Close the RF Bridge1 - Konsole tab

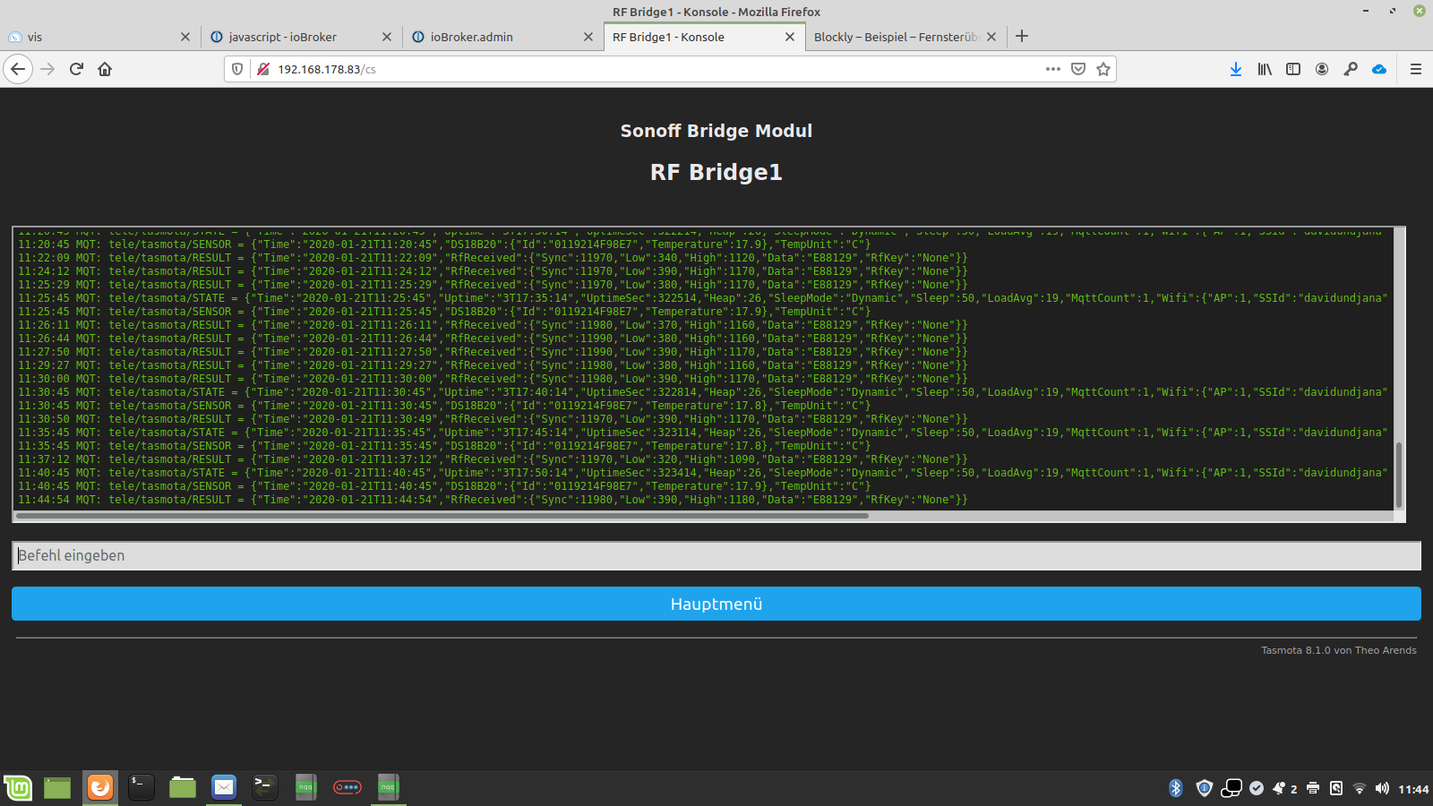(790, 37)
